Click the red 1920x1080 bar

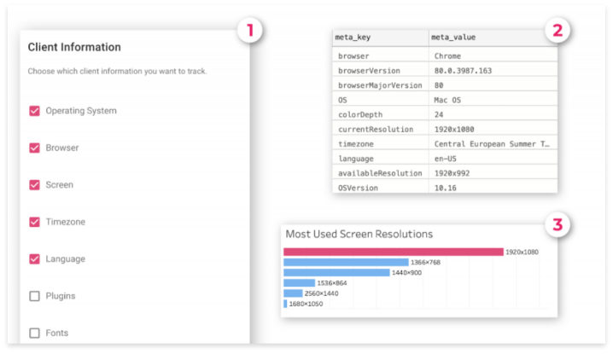pos(393,252)
